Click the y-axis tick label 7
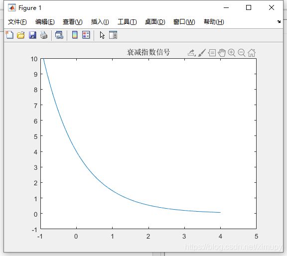Screen dimensions: 287x256 click(x=35, y=106)
